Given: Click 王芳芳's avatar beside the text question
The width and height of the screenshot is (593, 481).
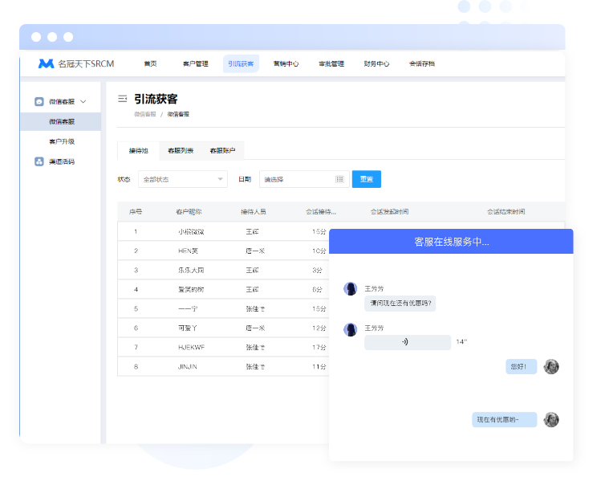Looking at the screenshot, I should [x=350, y=289].
